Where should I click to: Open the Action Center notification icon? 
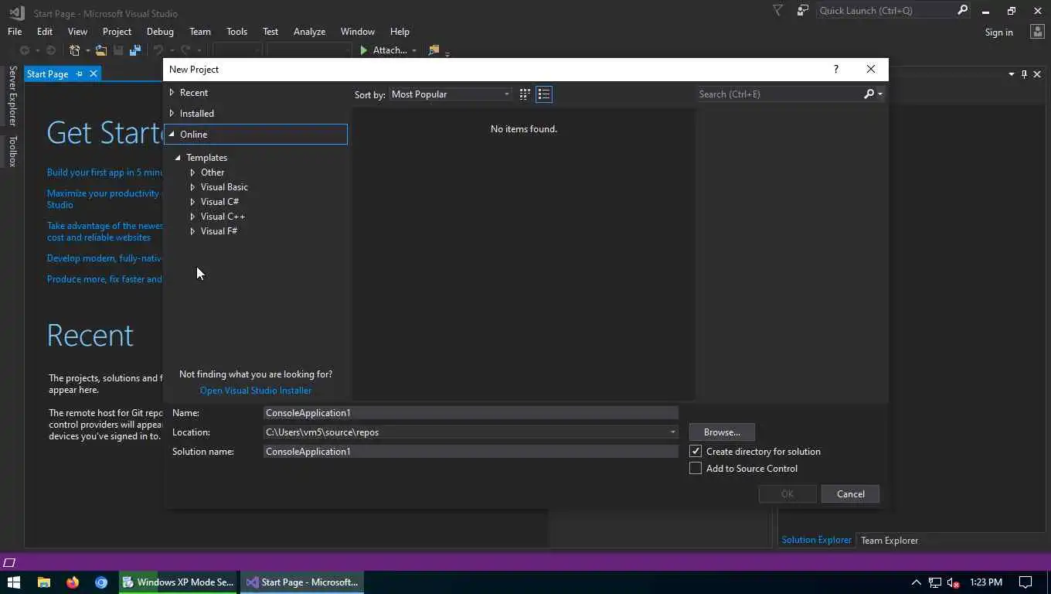1025,582
